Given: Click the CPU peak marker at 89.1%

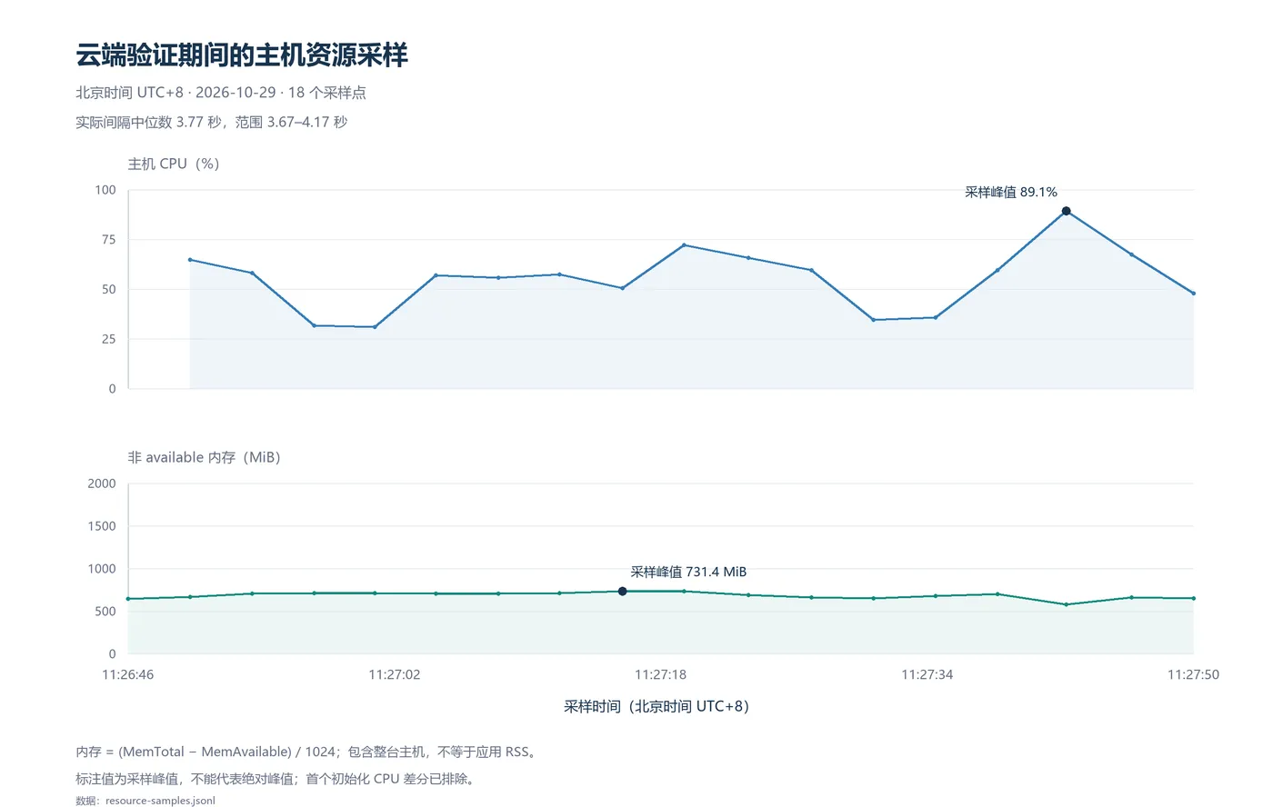Looking at the screenshot, I should click(x=1066, y=211).
